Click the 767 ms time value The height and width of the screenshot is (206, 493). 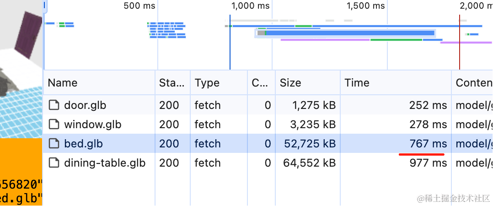click(428, 144)
